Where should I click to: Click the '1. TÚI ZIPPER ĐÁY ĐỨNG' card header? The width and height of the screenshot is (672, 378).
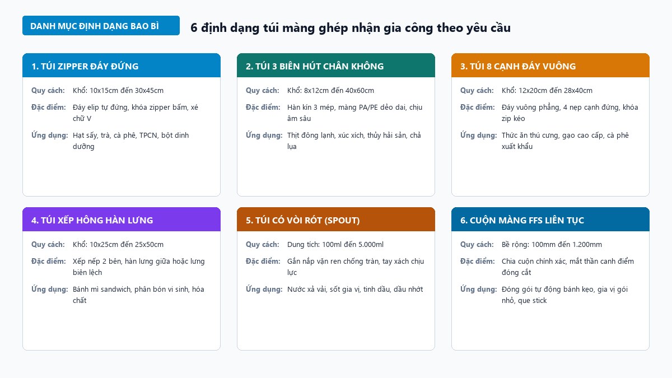122,66
